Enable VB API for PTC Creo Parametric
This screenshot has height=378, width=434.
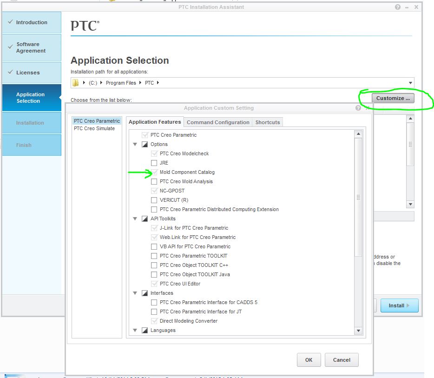tap(154, 246)
